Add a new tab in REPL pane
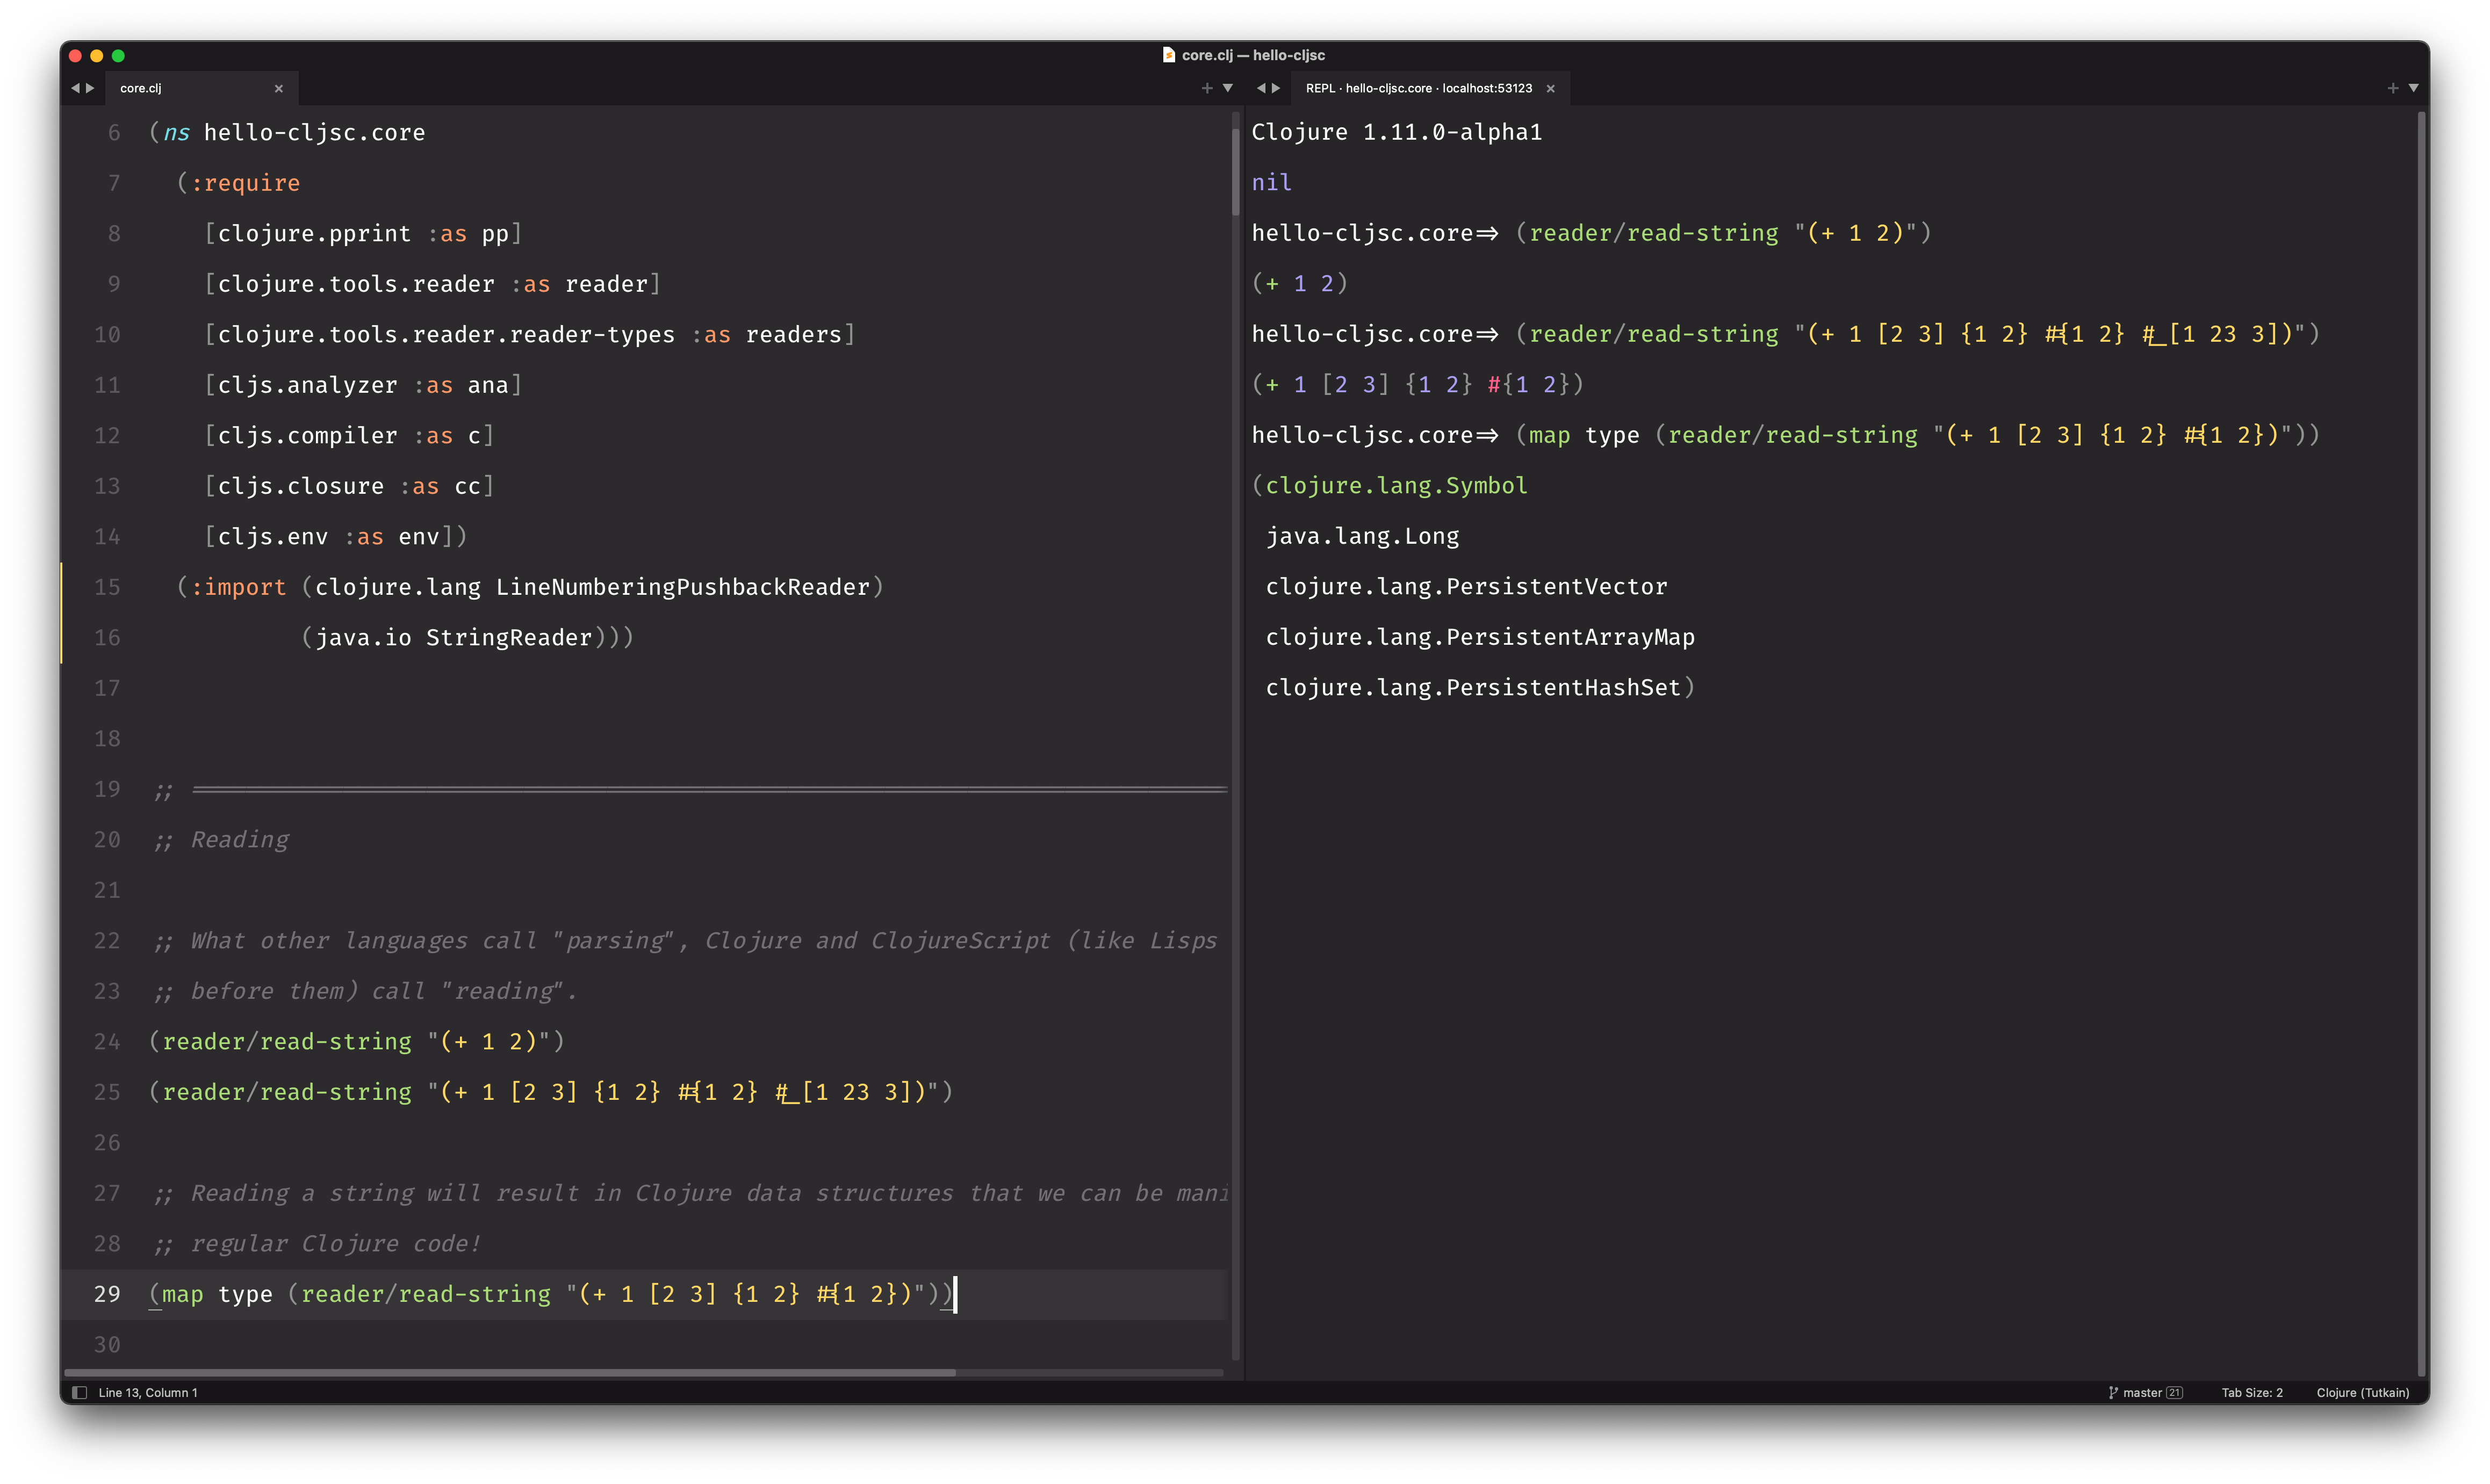Image resolution: width=2490 pixels, height=1484 pixels. (x=2393, y=88)
